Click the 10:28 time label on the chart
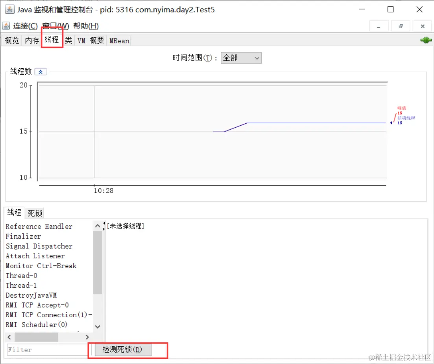Viewport: 434px width, 364px height. click(103, 191)
